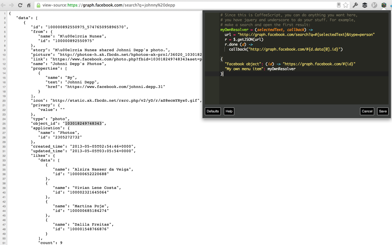392x245 pixels.
Task: Click the picture URL line
Action: pos(116,55)
